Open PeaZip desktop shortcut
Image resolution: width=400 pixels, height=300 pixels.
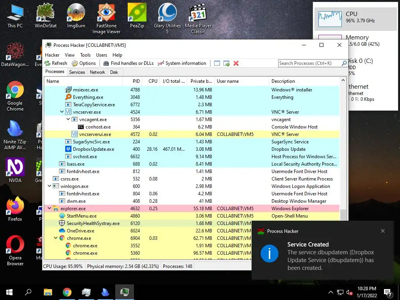(x=137, y=16)
